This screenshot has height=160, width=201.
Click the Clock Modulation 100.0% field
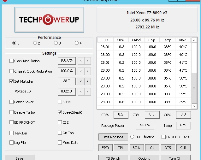point(67,61)
